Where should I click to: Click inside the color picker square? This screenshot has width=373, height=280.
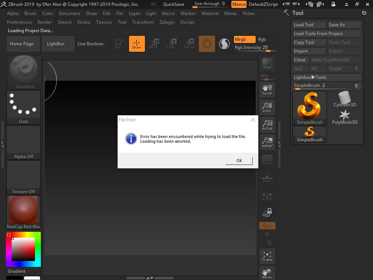[x=23, y=249]
